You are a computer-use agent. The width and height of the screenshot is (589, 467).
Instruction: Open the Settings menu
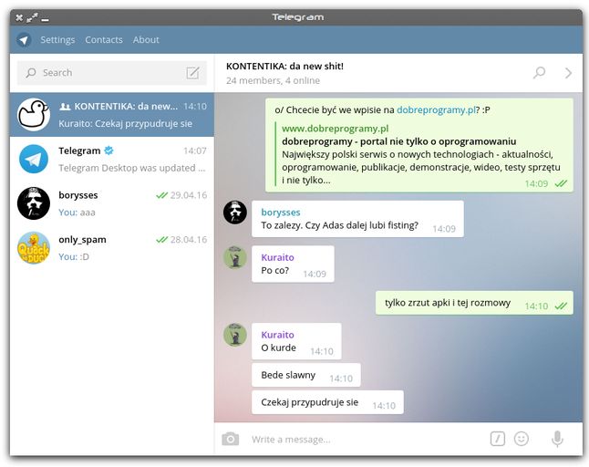[x=57, y=40]
